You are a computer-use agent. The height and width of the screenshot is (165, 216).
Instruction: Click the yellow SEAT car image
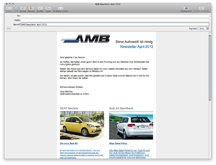click(82, 126)
